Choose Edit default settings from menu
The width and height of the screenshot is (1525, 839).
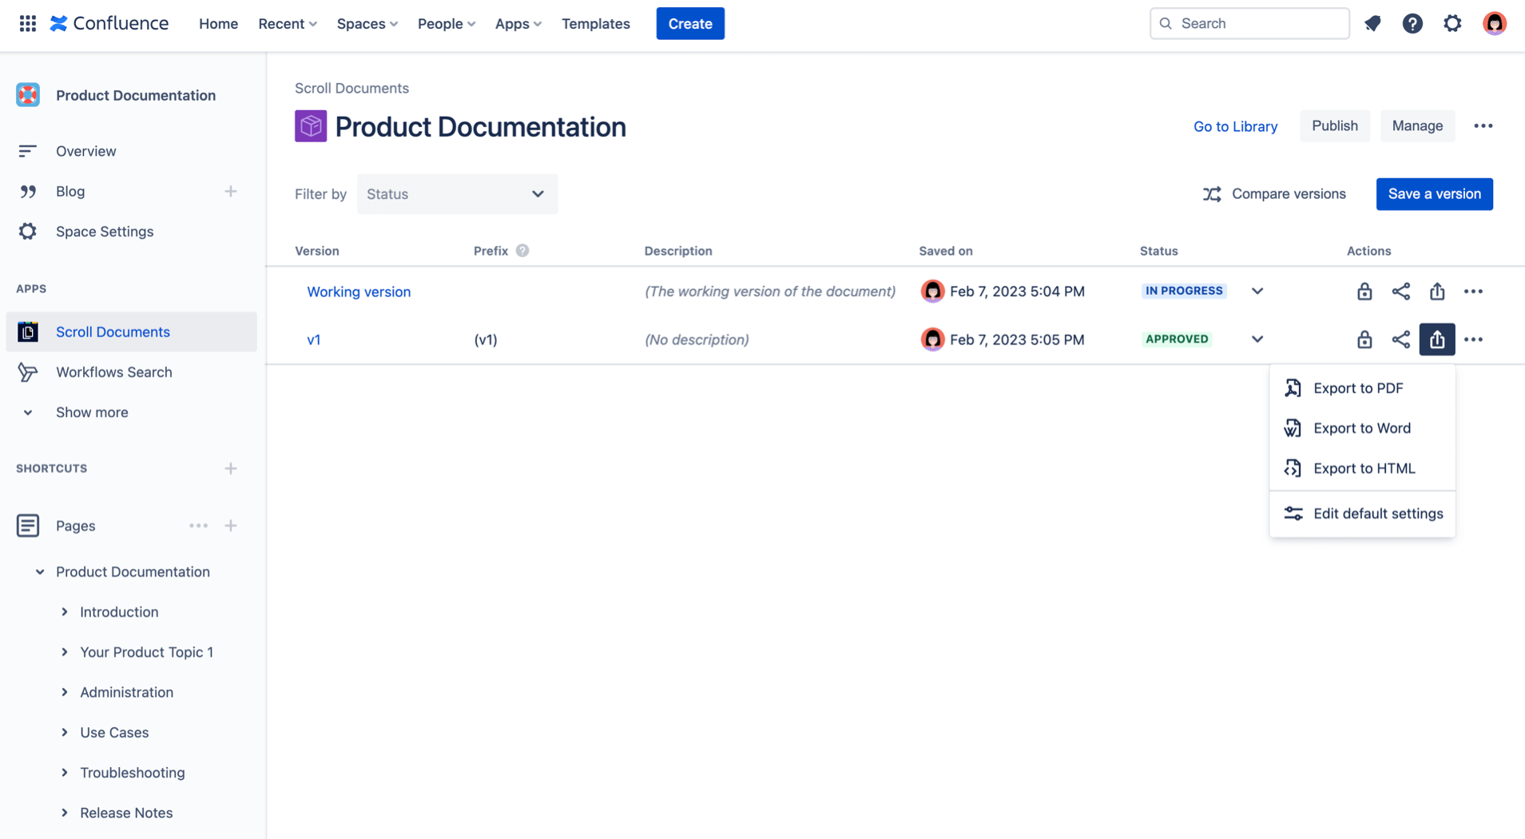coord(1377,514)
